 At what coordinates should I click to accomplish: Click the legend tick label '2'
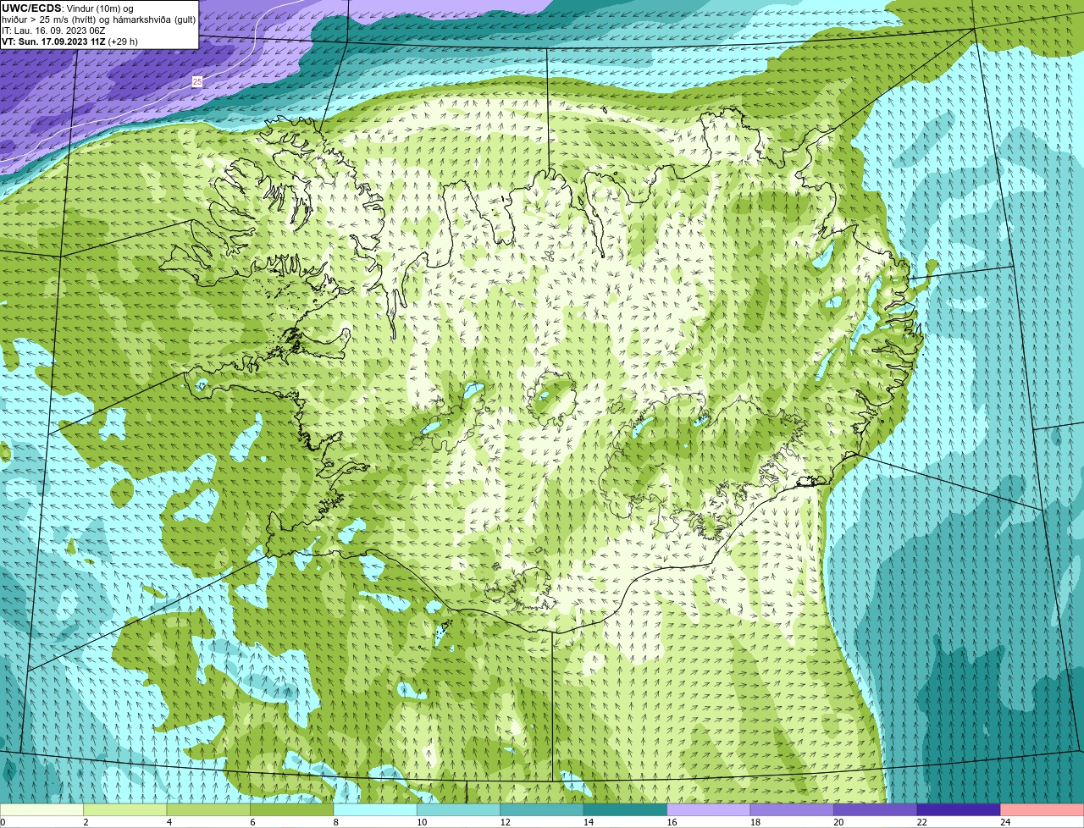85,822
